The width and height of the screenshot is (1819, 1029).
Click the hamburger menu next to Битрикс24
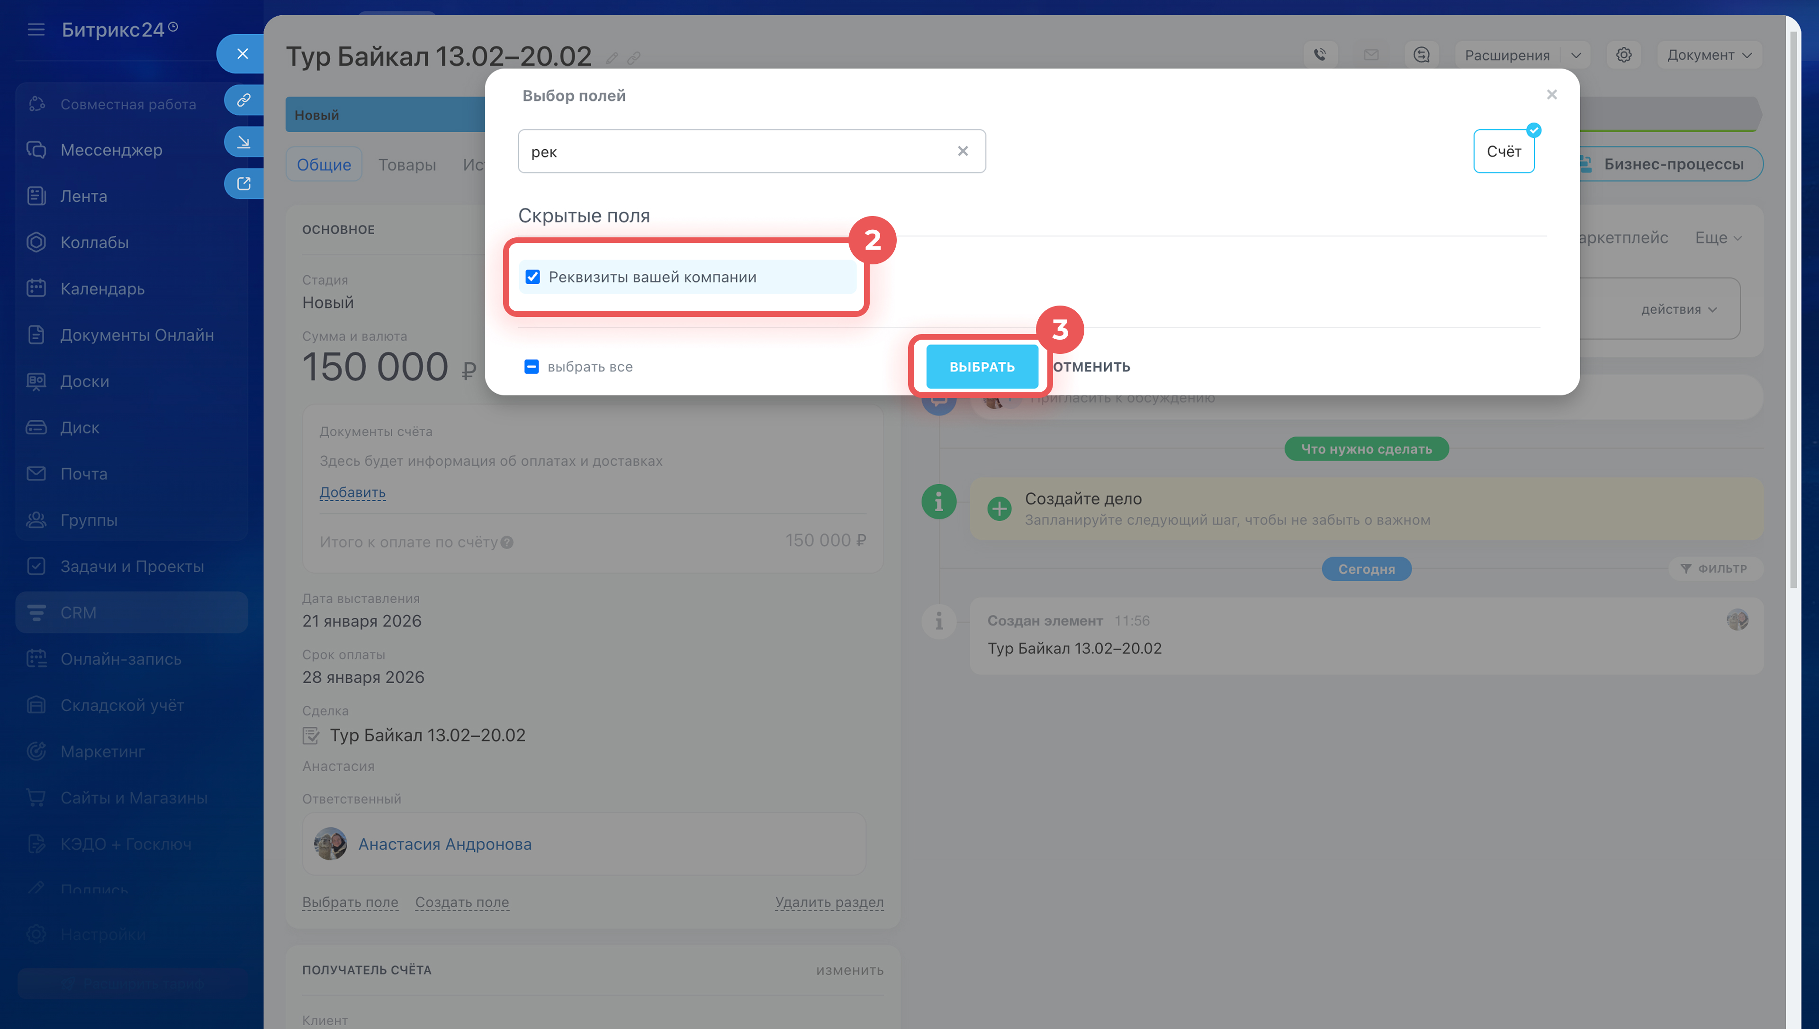point(36,30)
